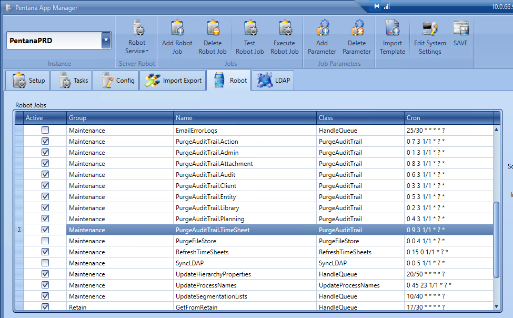Switch to the Tasks tab
Screen dimensions: 513x318
(72, 80)
